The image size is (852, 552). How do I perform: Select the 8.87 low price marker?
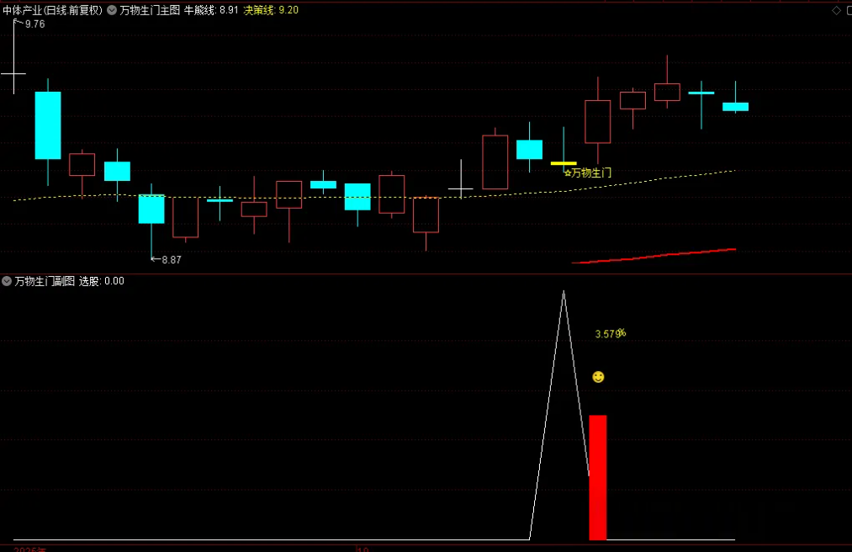click(171, 260)
